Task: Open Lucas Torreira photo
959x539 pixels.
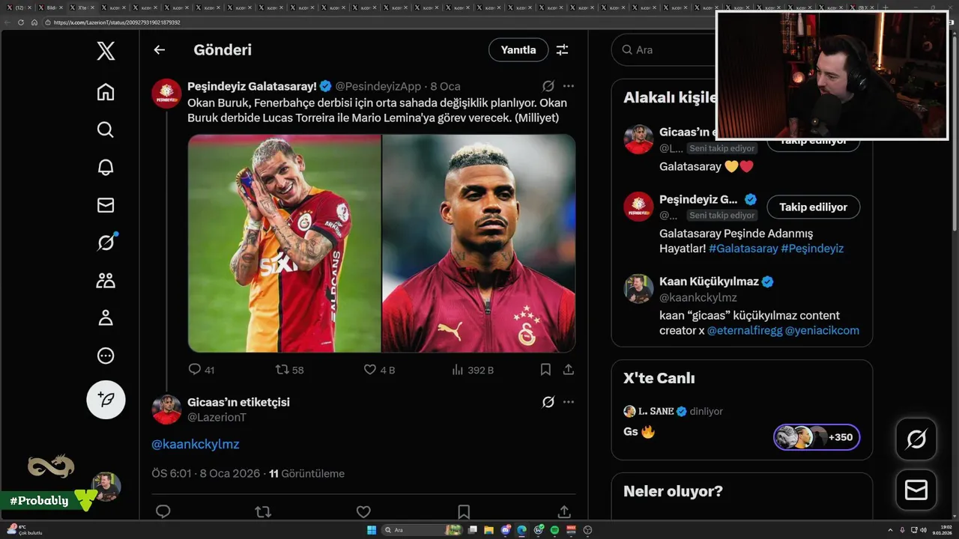Action: (285, 243)
